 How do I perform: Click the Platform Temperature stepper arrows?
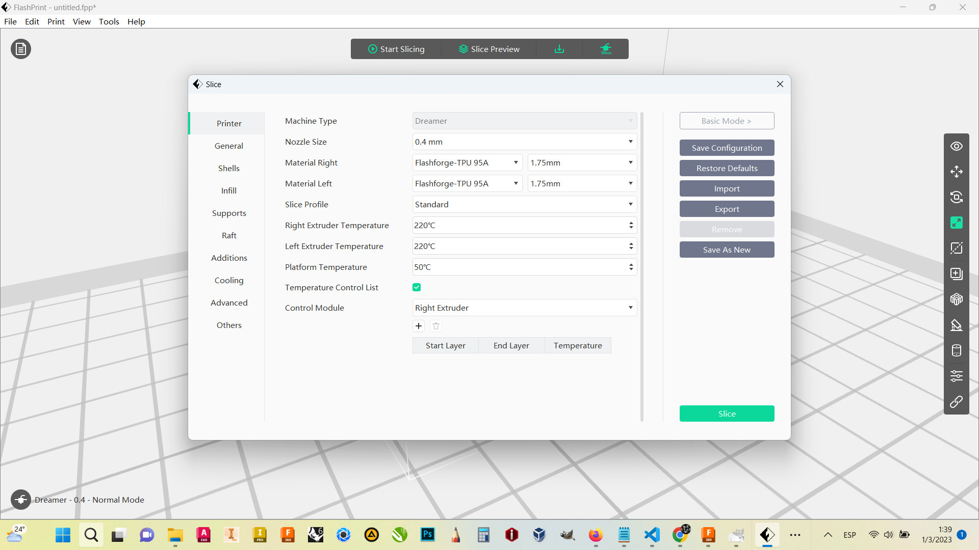click(x=631, y=267)
